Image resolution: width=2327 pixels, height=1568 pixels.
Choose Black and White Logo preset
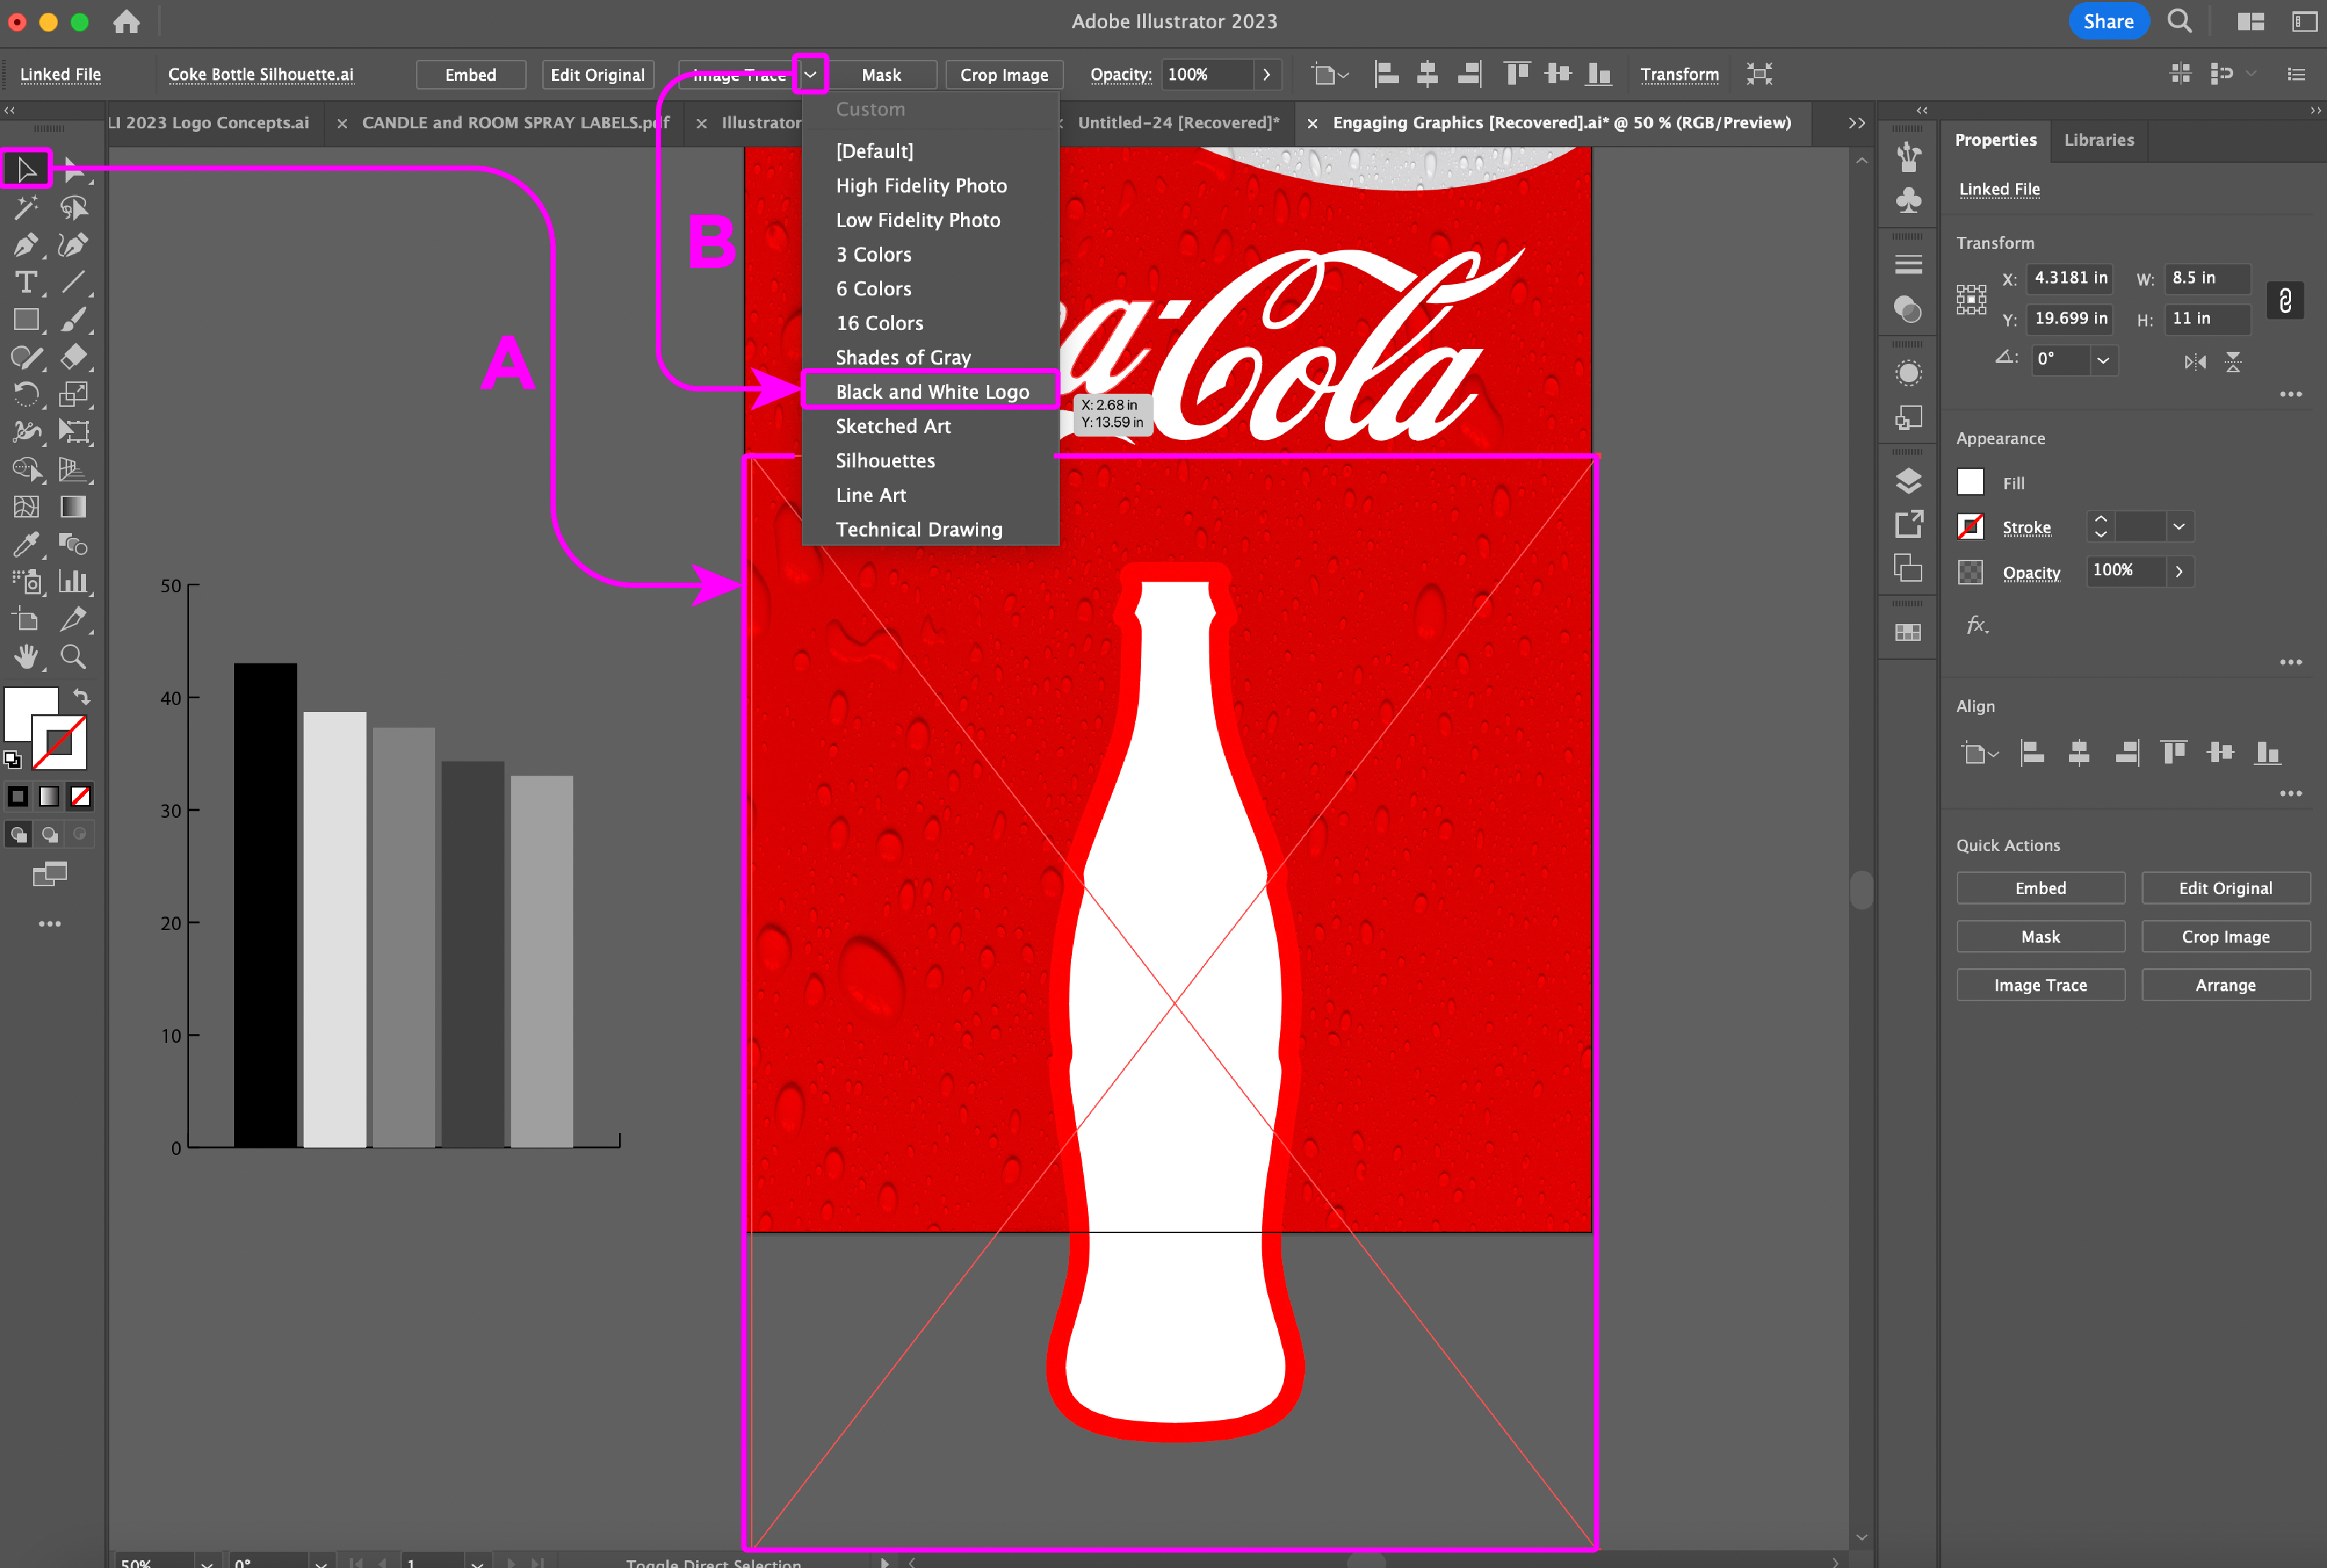[x=931, y=392]
